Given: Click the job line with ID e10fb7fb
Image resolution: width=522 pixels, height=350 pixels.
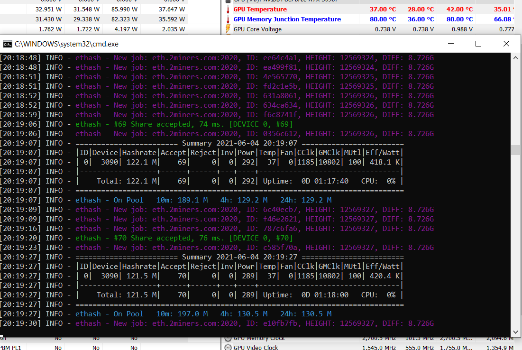Looking at the screenshot, I should click(217, 324).
